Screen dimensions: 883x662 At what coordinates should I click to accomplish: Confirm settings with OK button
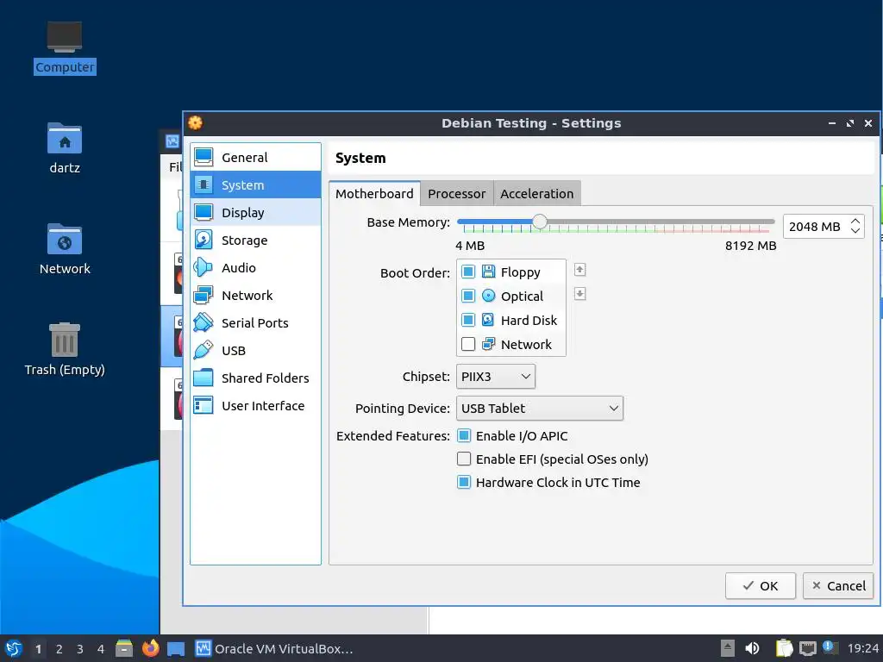click(x=761, y=586)
